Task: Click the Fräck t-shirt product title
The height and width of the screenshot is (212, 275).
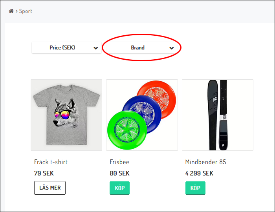Action: pyautogui.click(x=51, y=162)
